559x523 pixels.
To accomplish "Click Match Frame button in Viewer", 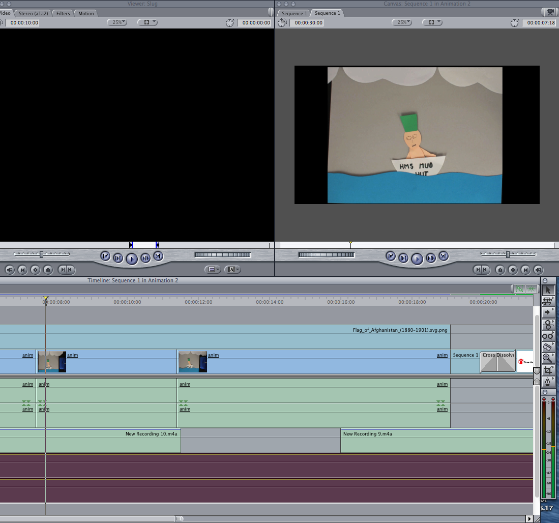I will point(10,270).
